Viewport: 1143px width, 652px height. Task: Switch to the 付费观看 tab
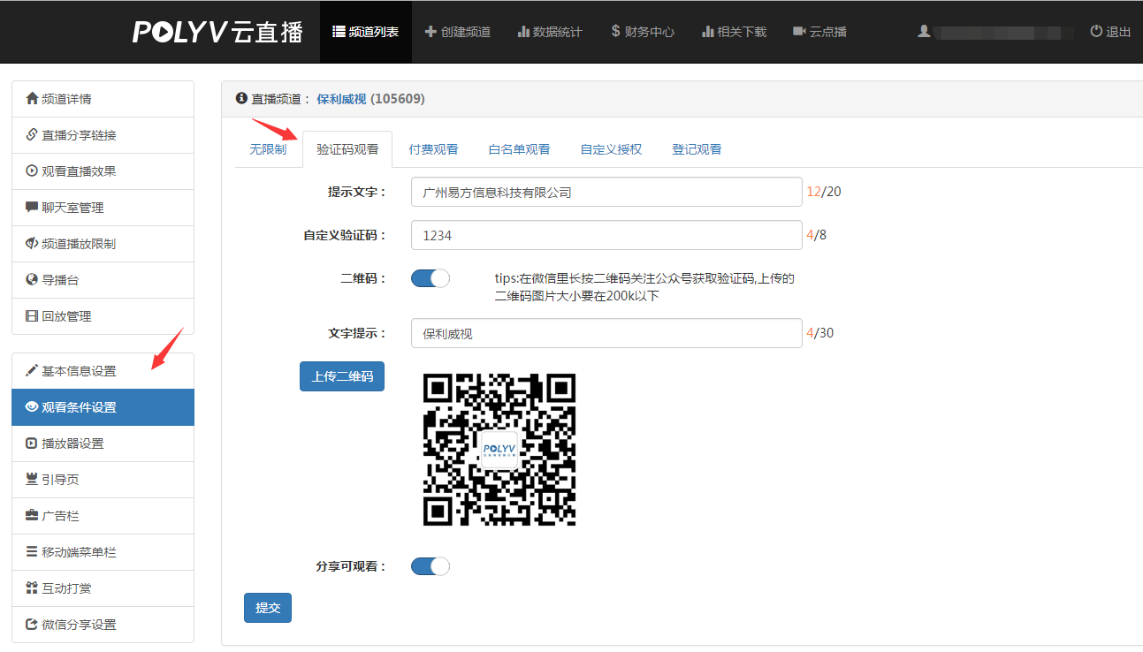click(433, 149)
